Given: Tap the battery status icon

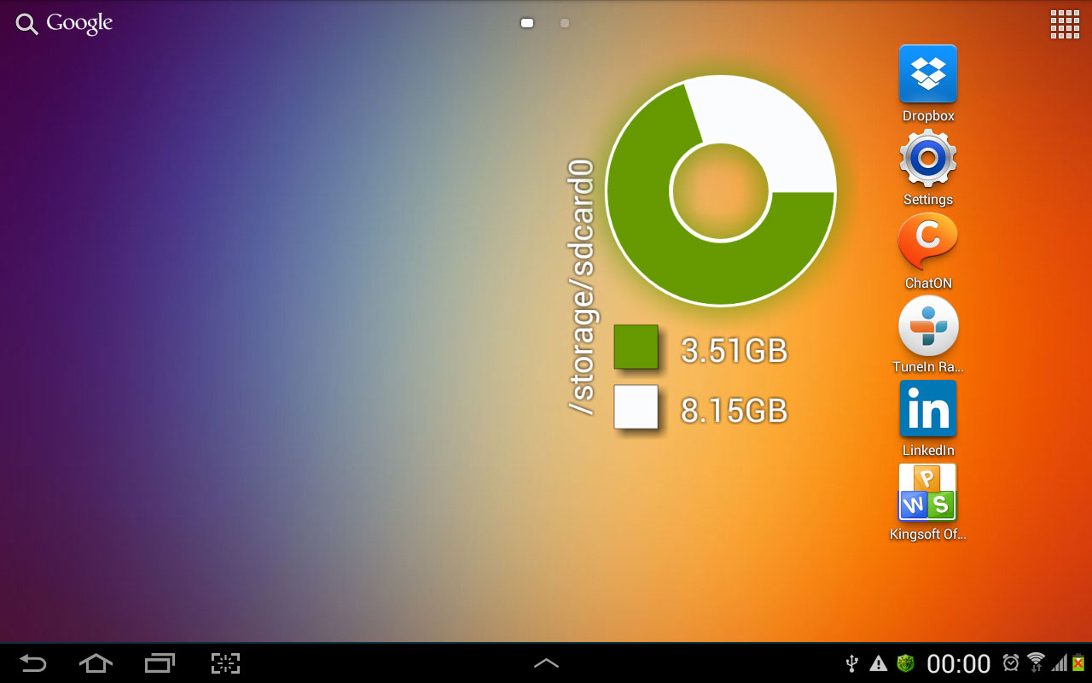Looking at the screenshot, I should [1079, 663].
